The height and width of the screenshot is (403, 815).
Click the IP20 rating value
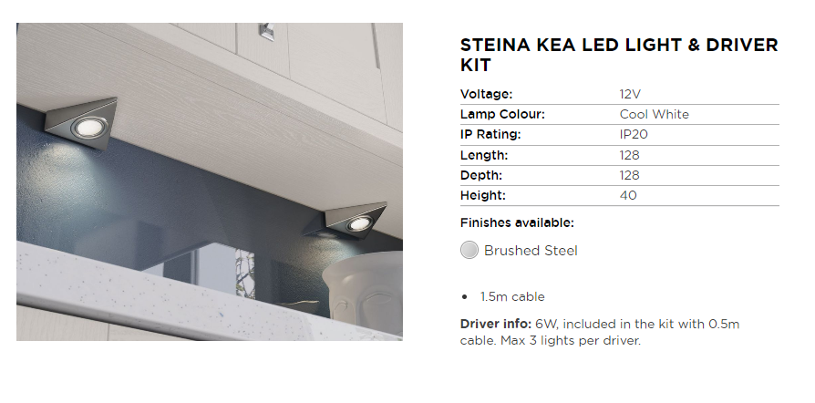coord(634,135)
